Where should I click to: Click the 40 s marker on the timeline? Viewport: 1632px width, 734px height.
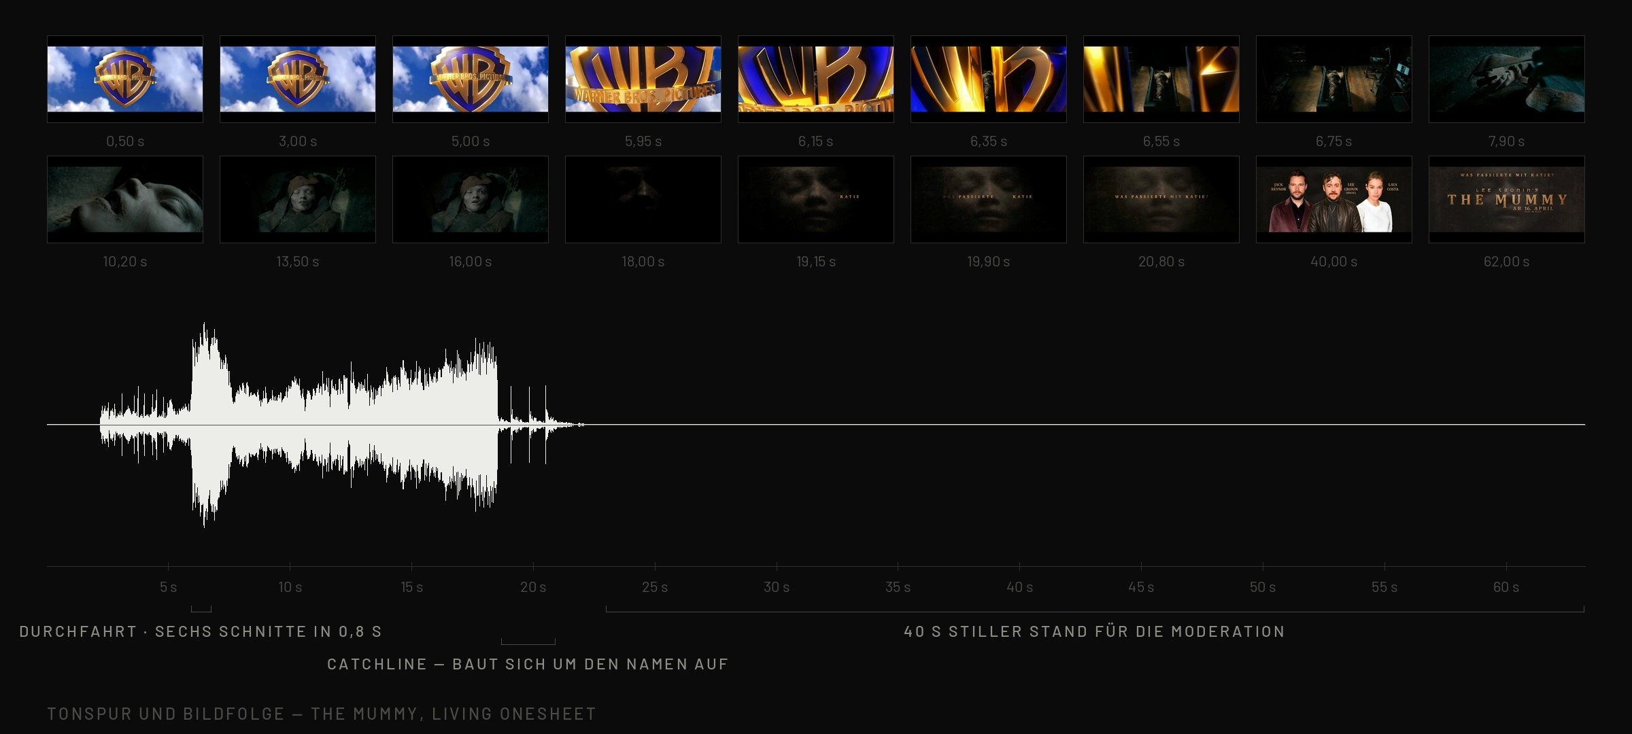(x=1019, y=587)
